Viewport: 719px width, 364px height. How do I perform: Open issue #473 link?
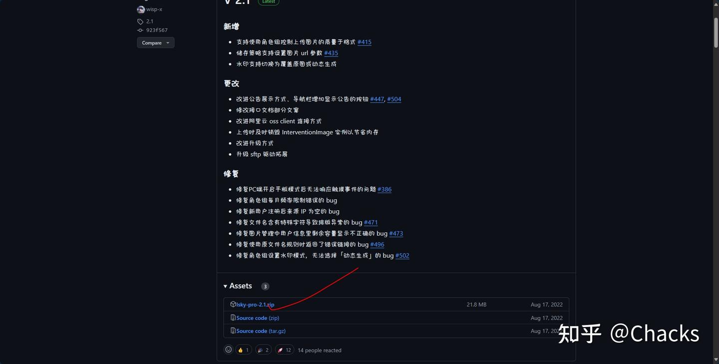396,233
